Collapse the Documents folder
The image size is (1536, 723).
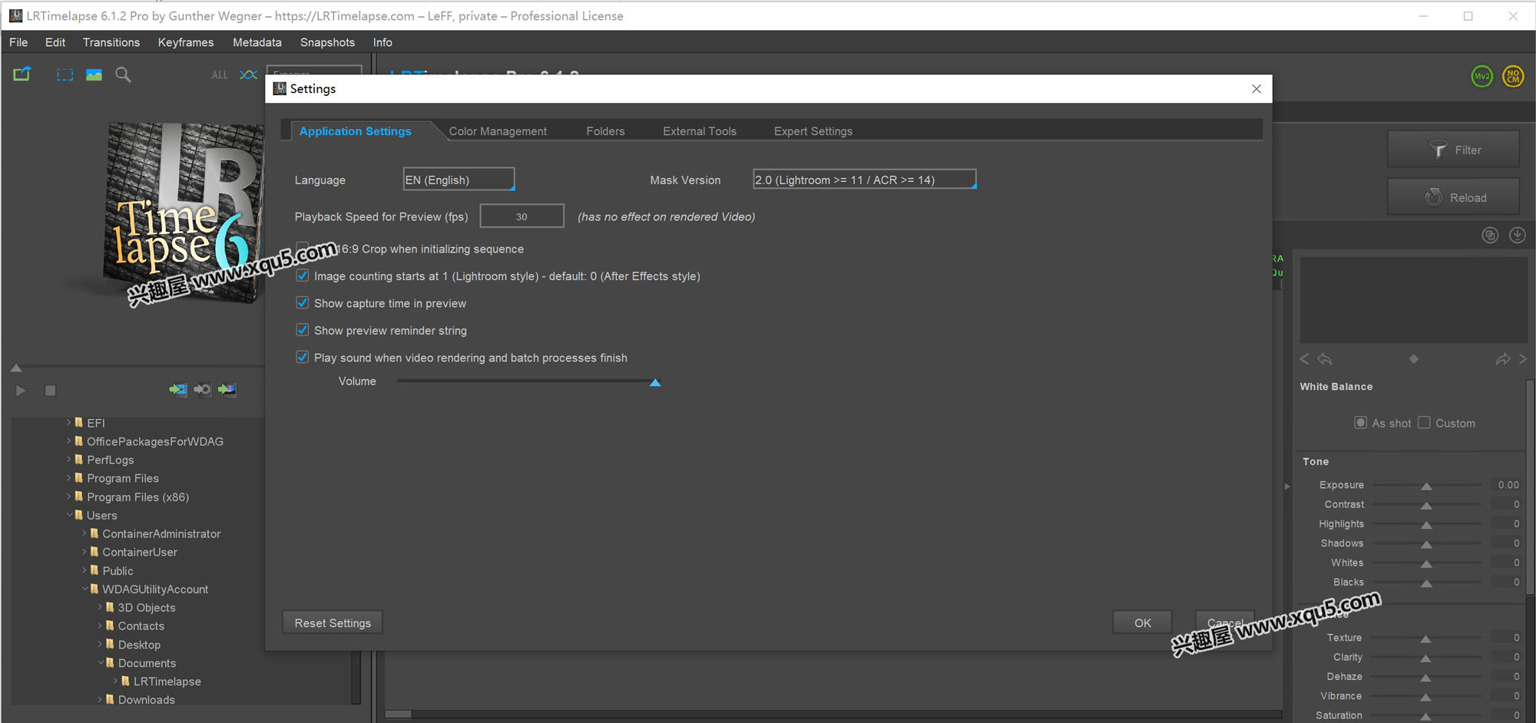tap(100, 663)
